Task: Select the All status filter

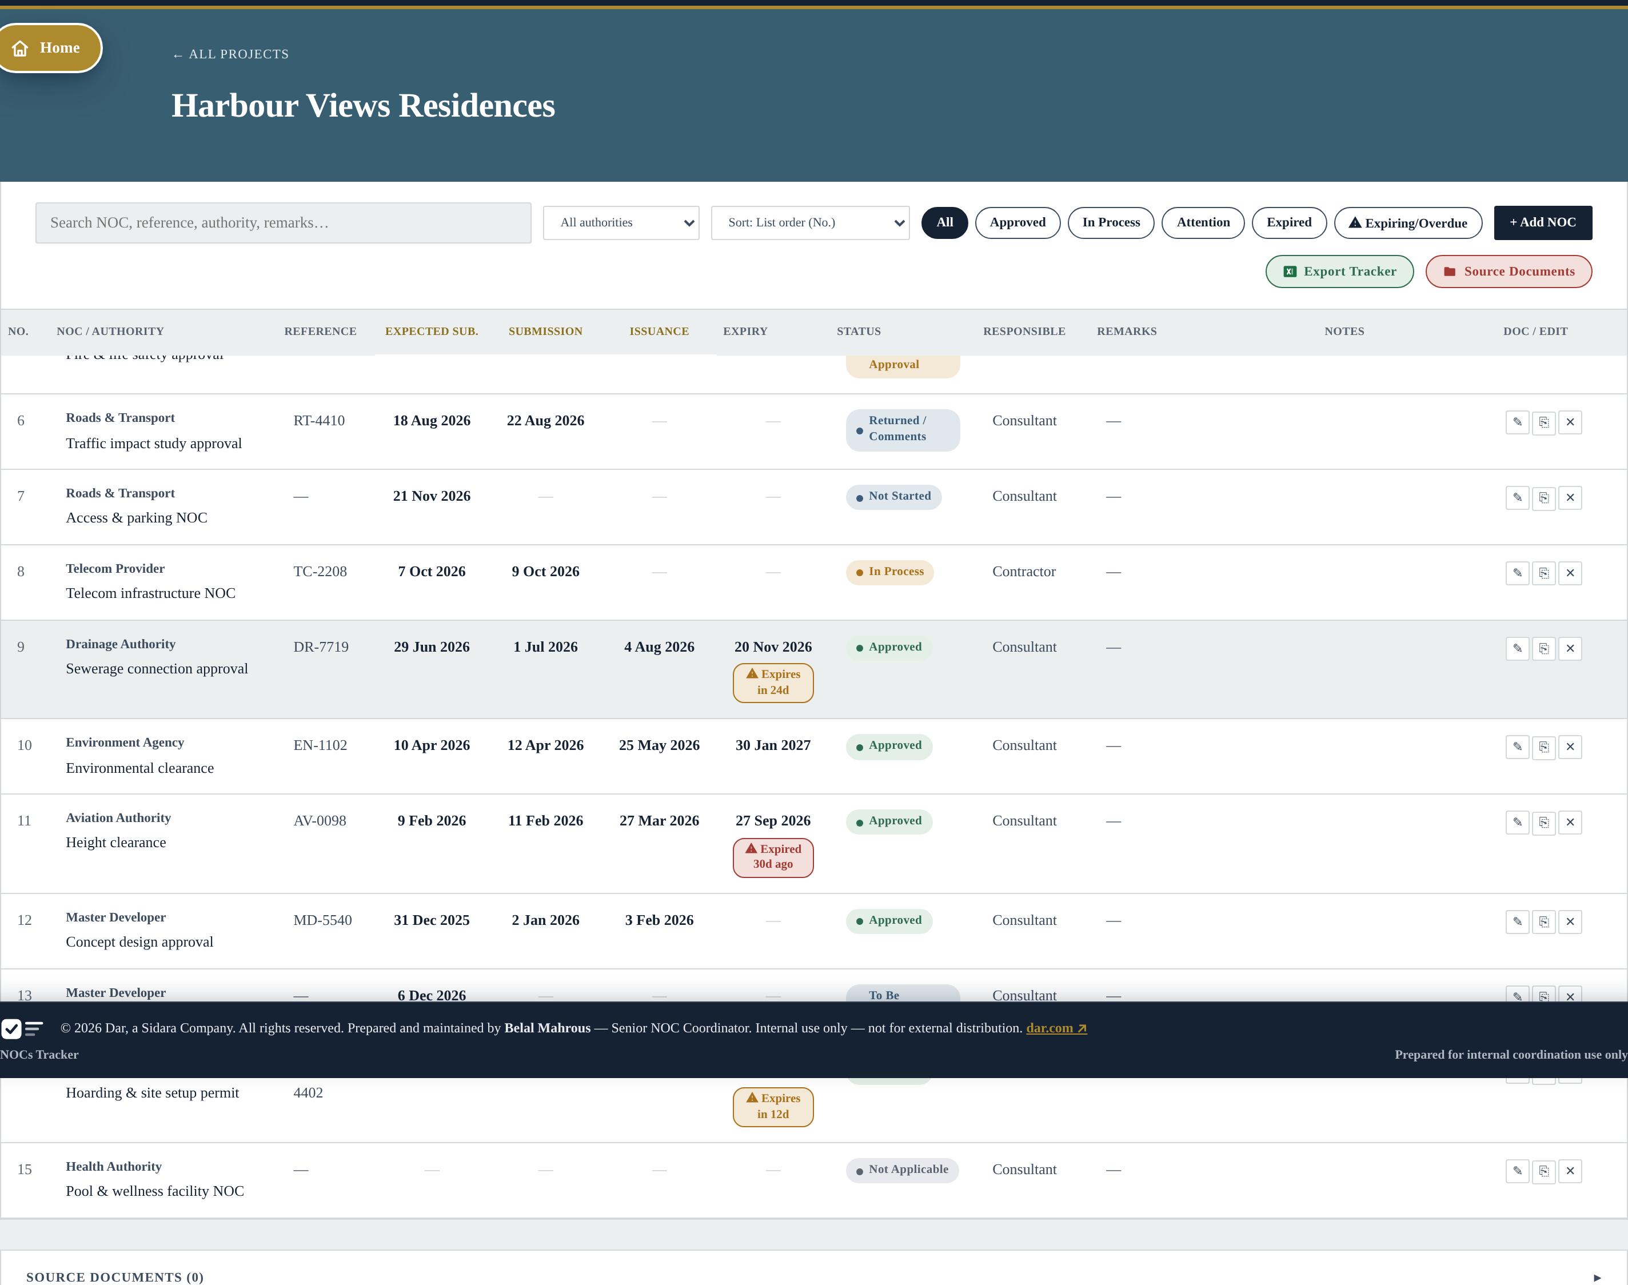Action: pyautogui.click(x=944, y=223)
